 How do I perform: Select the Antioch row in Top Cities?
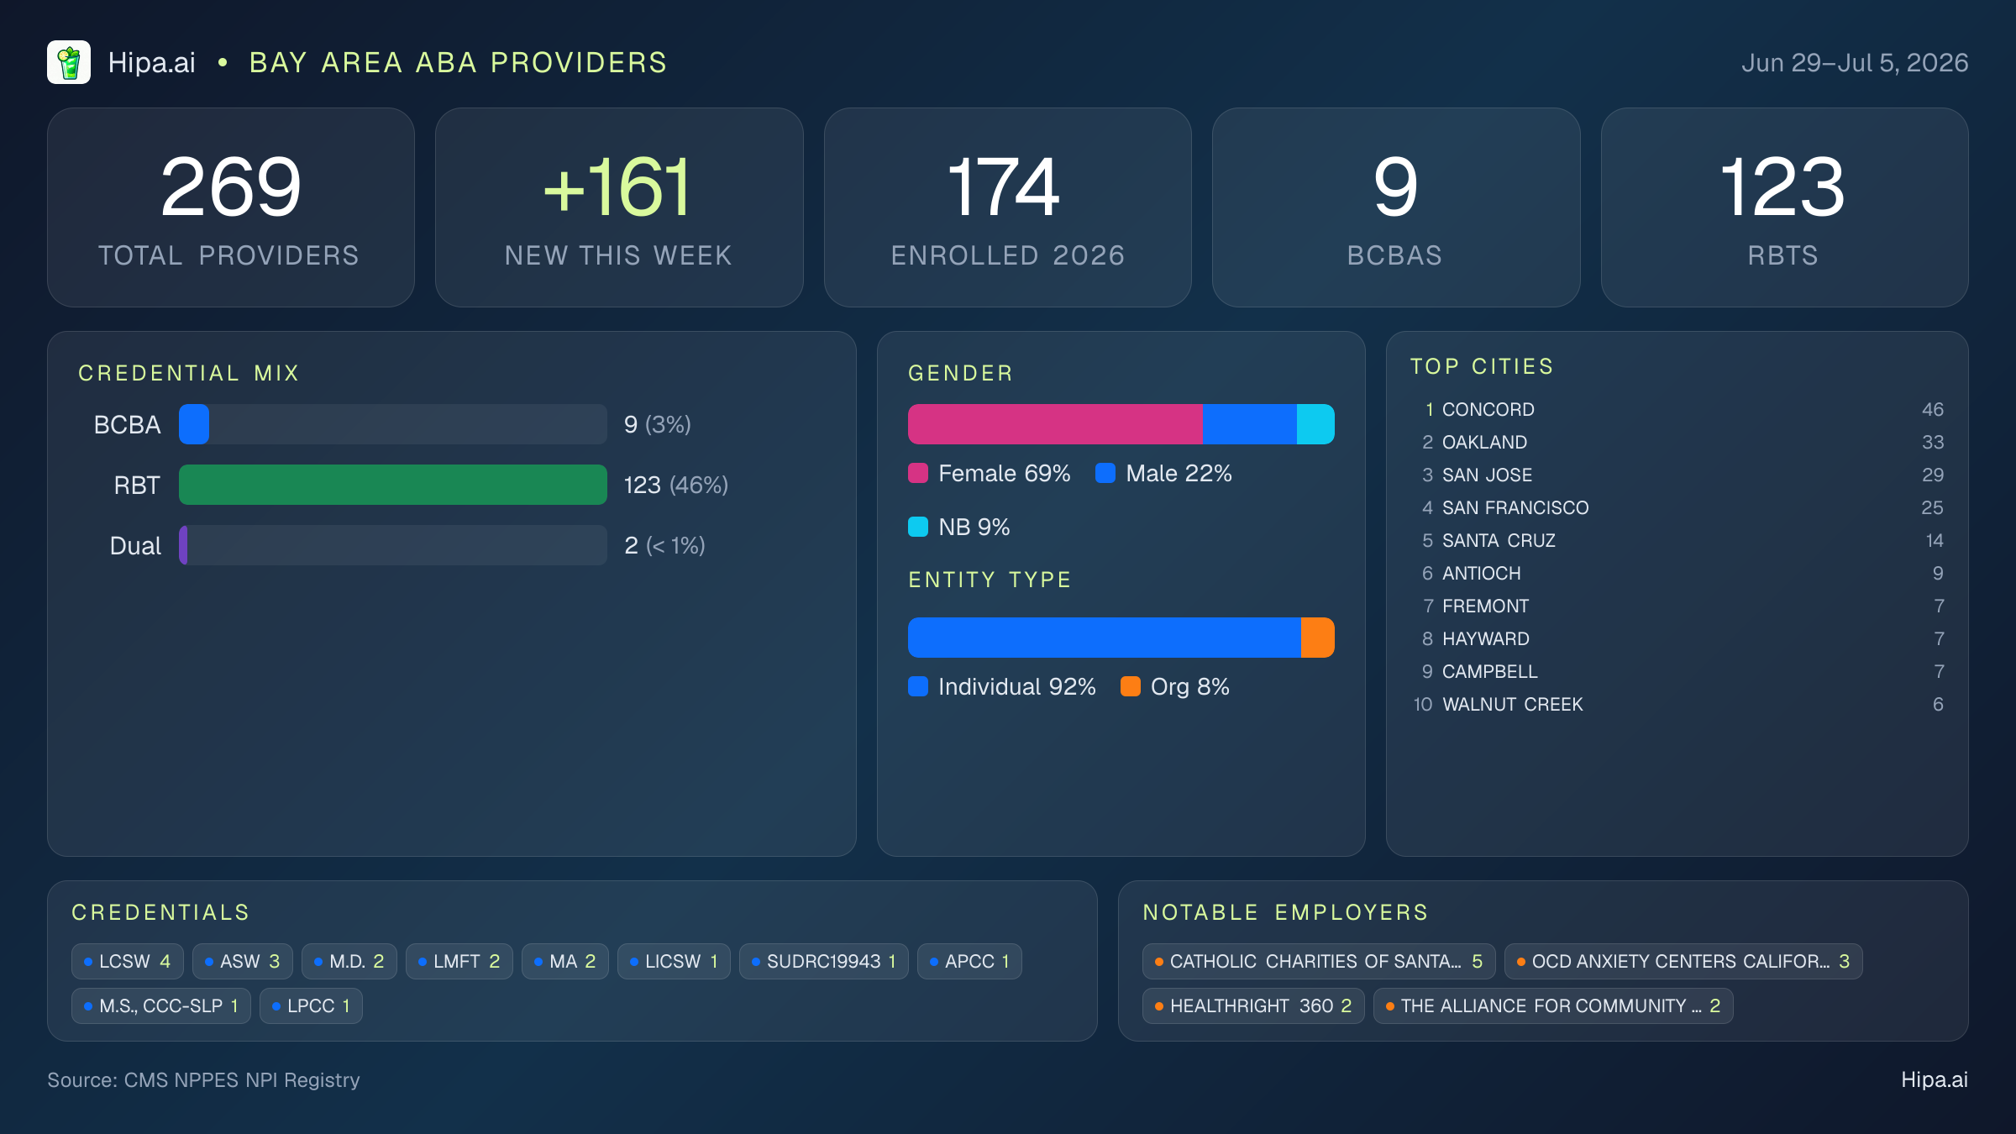pos(1677,573)
